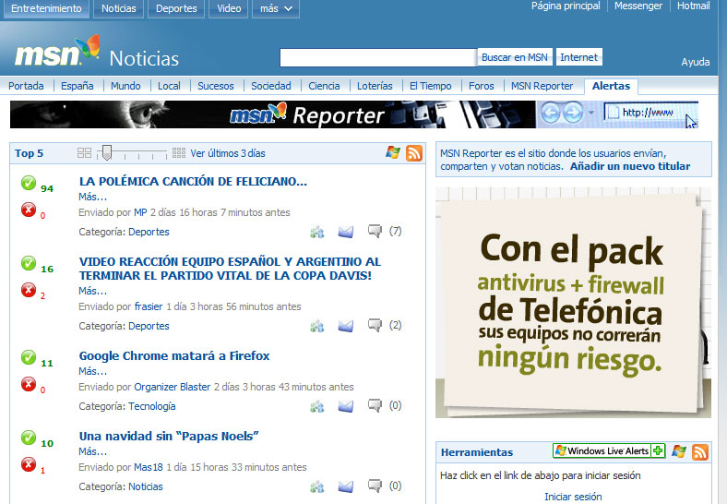Screen dimensions: 727x504
Task: Vote down the Google Chrome story
Action: coord(29,384)
